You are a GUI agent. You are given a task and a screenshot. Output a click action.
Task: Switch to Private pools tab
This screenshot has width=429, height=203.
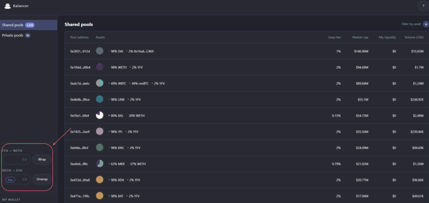point(13,35)
